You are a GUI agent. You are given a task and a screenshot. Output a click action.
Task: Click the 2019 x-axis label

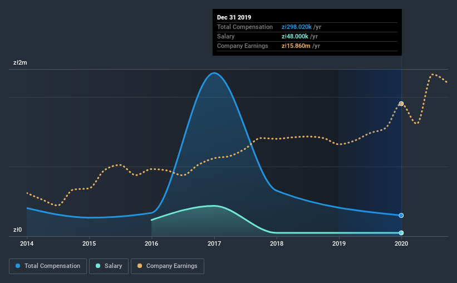339,243
